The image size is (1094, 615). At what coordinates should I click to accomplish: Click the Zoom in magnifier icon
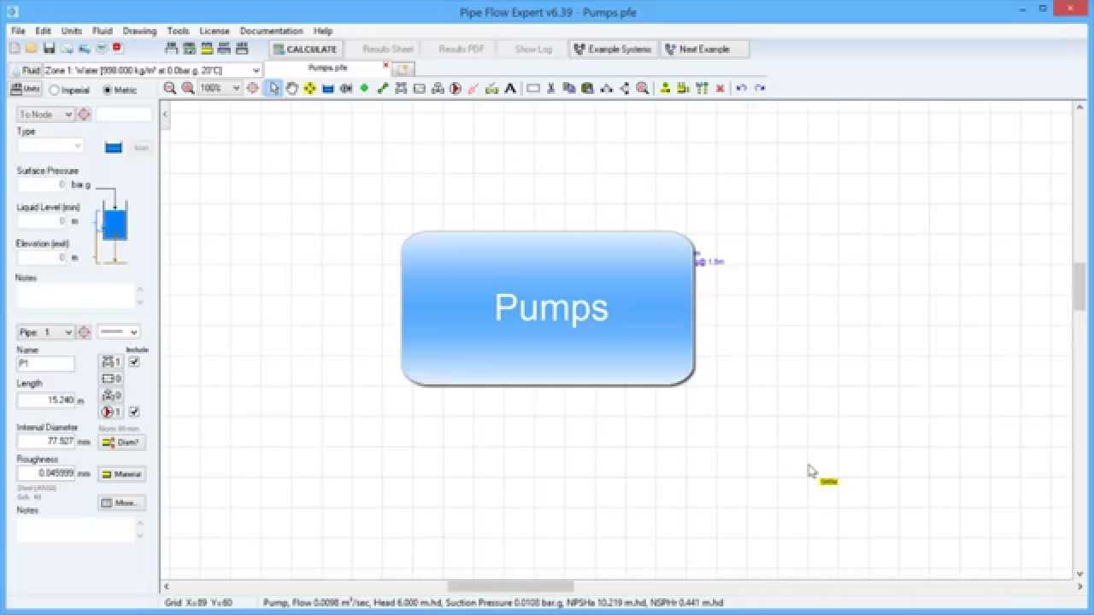[187, 88]
